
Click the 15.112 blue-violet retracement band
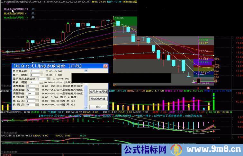(x=203, y=62)
